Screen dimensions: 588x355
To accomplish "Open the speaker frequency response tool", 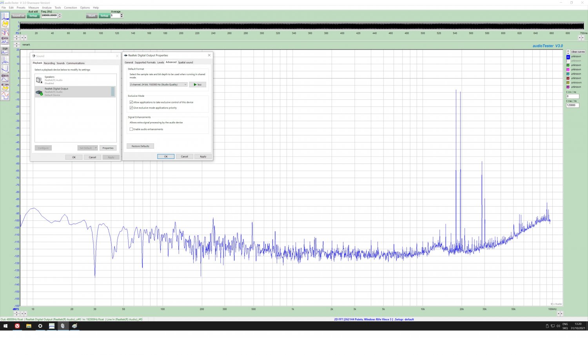I will 5,78.
